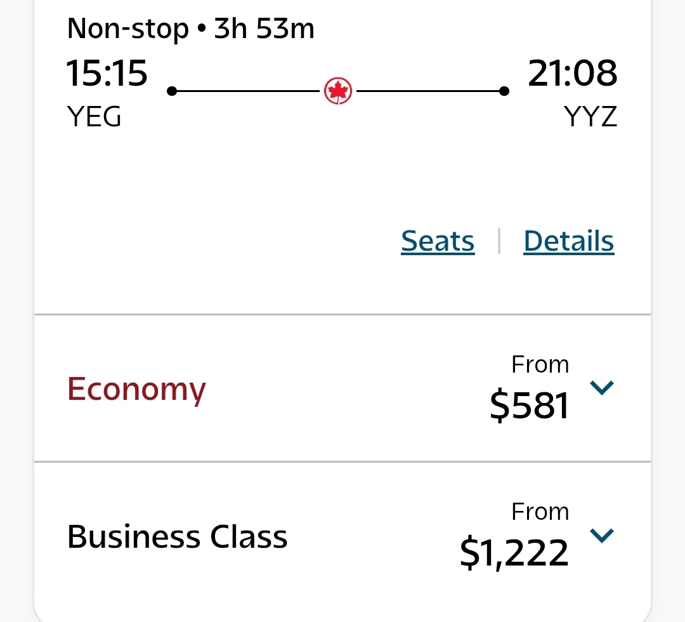
Task: Click the arrival dot on the route line
Action: tap(504, 91)
